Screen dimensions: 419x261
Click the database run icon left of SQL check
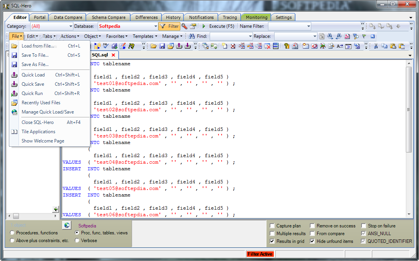click(x=97, y=46)
